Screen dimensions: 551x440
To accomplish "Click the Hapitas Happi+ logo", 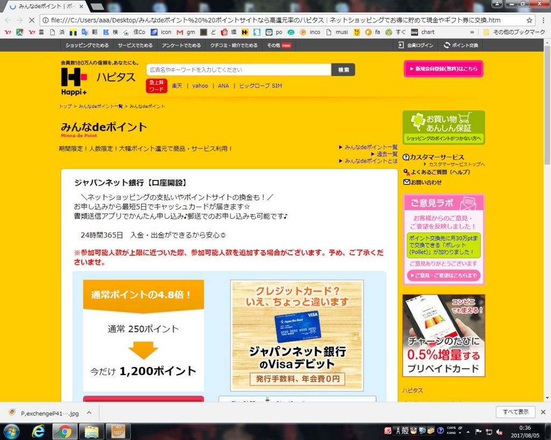I will tap(74, 81).
